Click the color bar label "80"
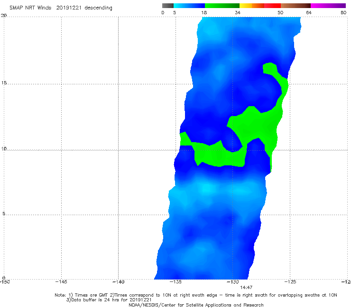The width and height of the screenshot is (351, 308). tap(343, 13)
